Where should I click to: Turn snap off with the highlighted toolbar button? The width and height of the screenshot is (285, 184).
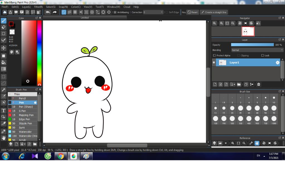pos(64,12)
